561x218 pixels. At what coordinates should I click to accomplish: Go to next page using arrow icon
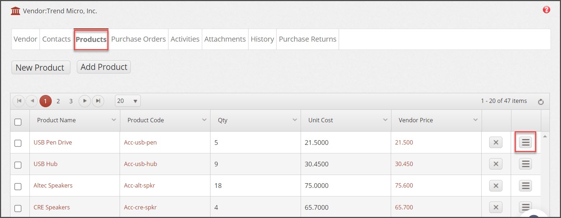84,101
